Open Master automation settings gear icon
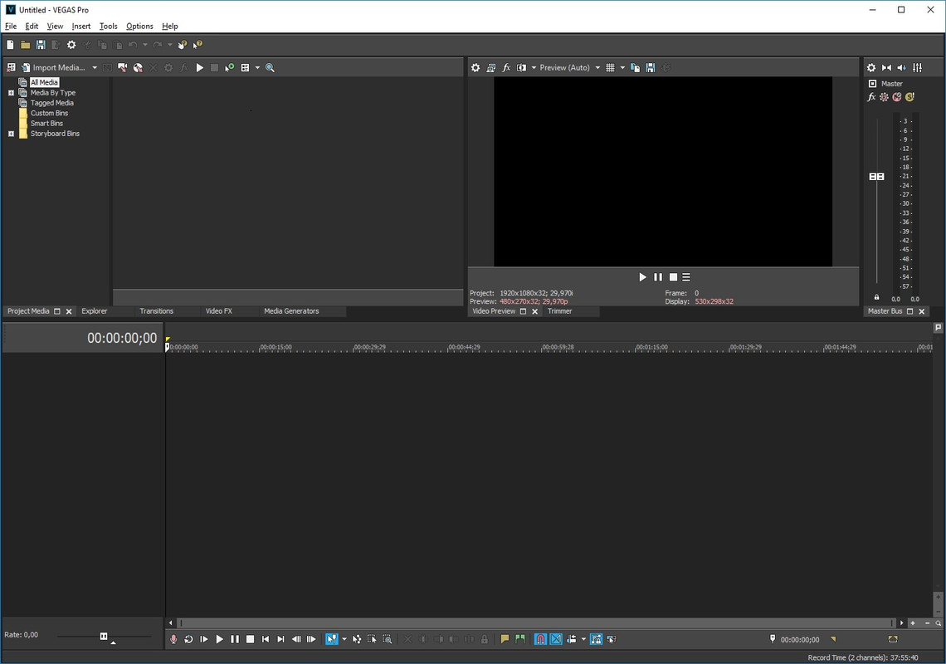 884,97
